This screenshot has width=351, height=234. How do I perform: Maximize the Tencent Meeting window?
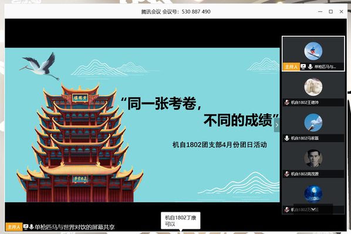(x=330, y=12)
